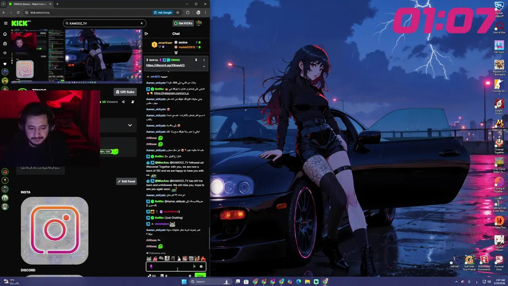Image resolution: width=508 pixels, height=286 pixels.
Task: Collapse the chat panel with the arrow icon
Action: click(146, 34)
